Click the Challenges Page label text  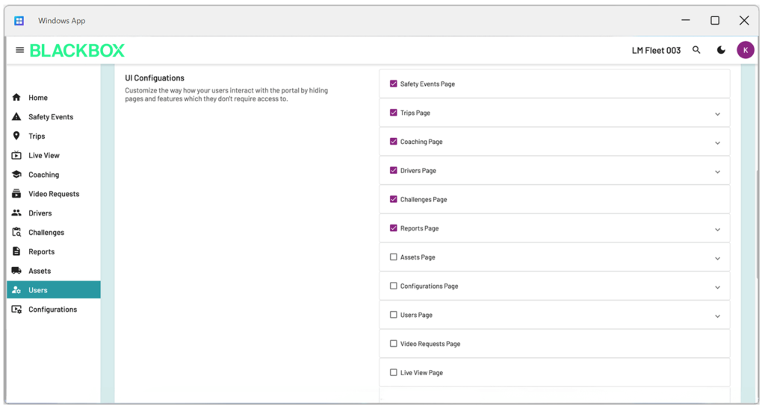pyautogui.click(x=424, y=199)
